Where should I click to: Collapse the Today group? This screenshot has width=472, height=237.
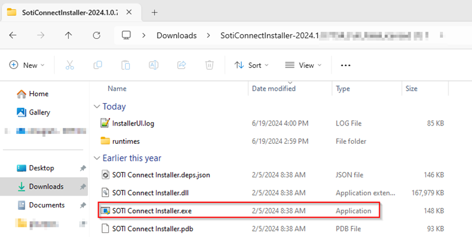click(97, 107)
